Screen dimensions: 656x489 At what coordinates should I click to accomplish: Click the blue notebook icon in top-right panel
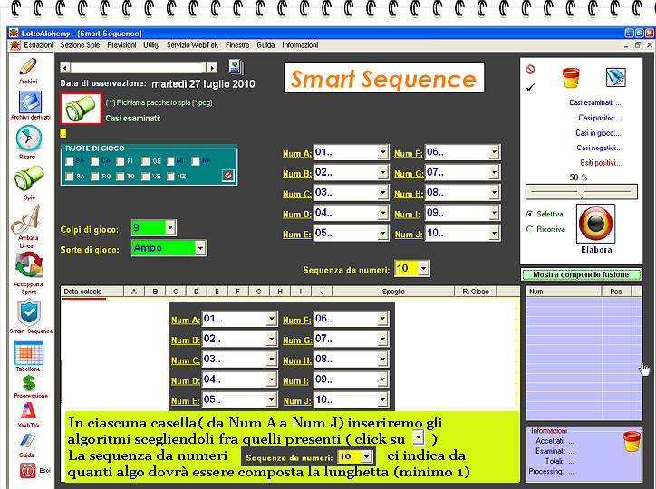pos(616,77)
